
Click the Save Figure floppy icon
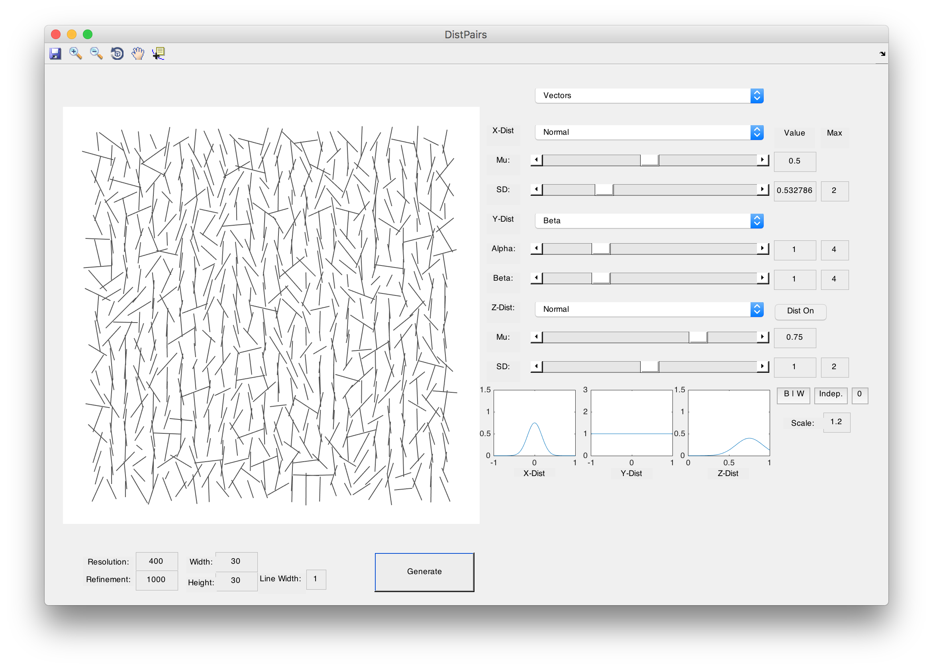coord(55,53)
